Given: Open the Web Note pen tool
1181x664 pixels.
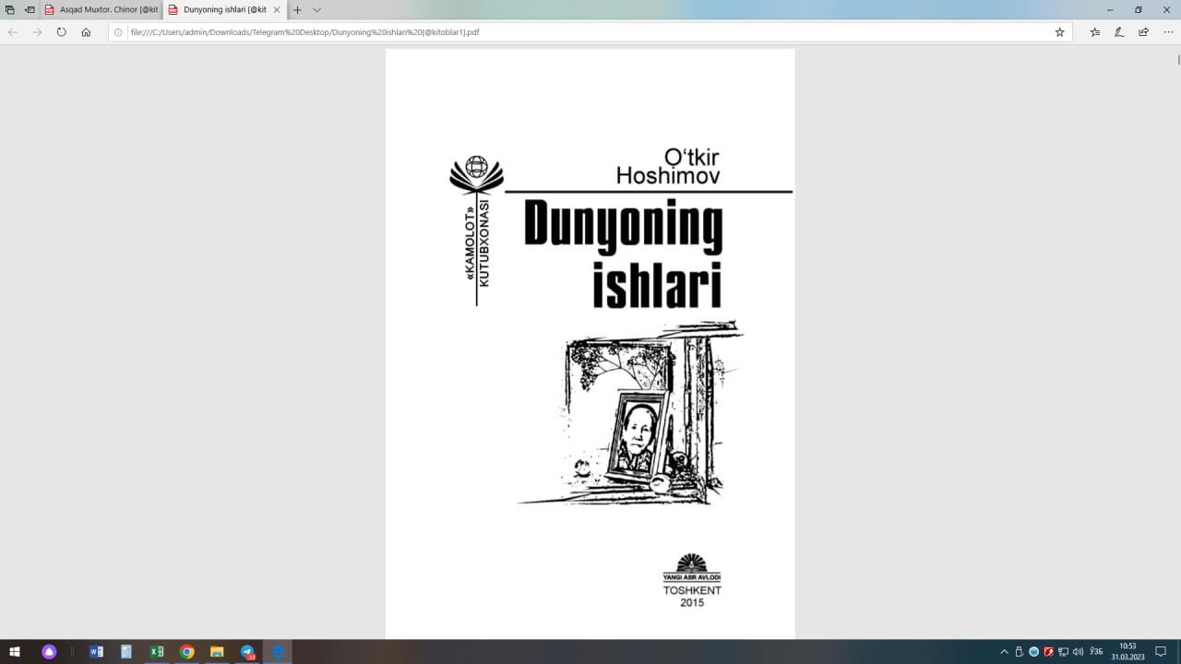Looking at the screenshot, I should coord(1120,30).
